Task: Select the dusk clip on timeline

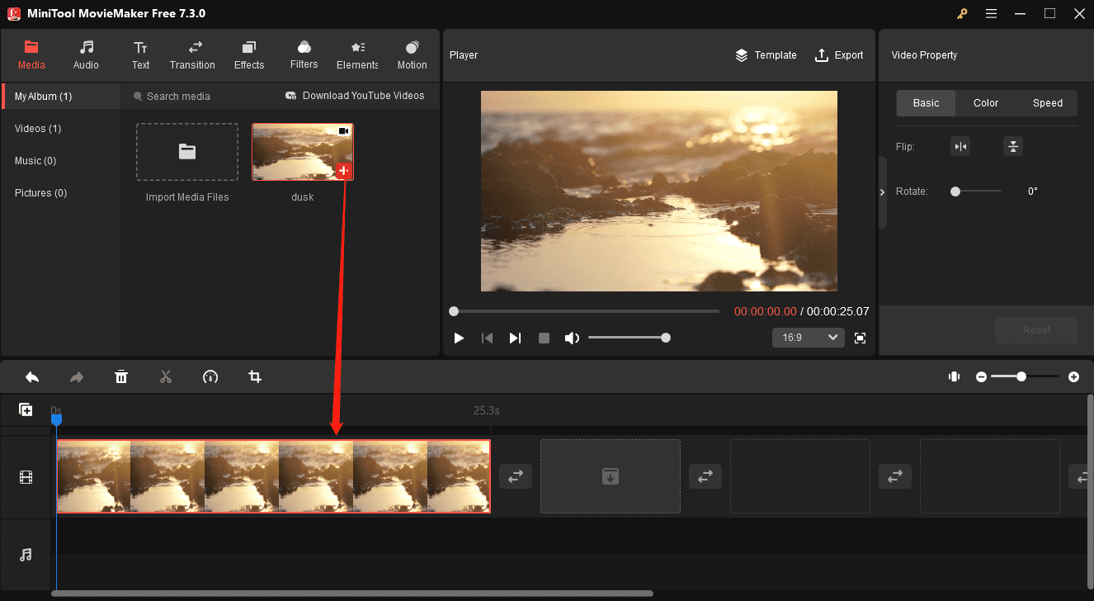Action: pos(273,476)
